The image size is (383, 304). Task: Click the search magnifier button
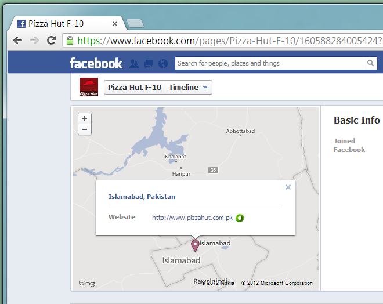[371, 63]
